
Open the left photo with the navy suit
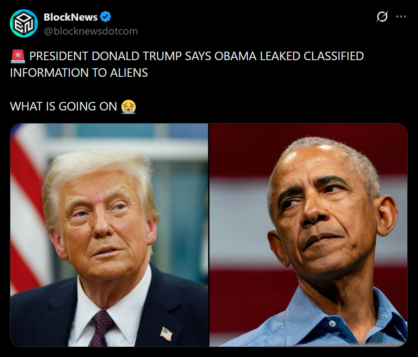click(109, 235)
